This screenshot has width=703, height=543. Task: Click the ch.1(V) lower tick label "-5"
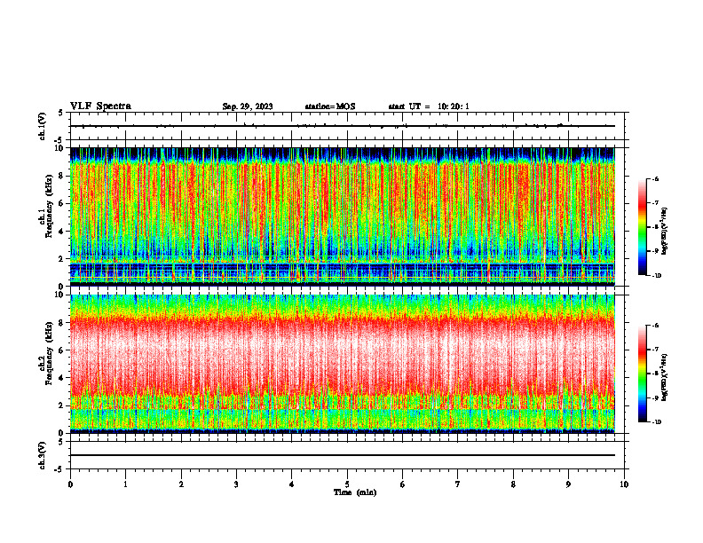pos(59,140)
